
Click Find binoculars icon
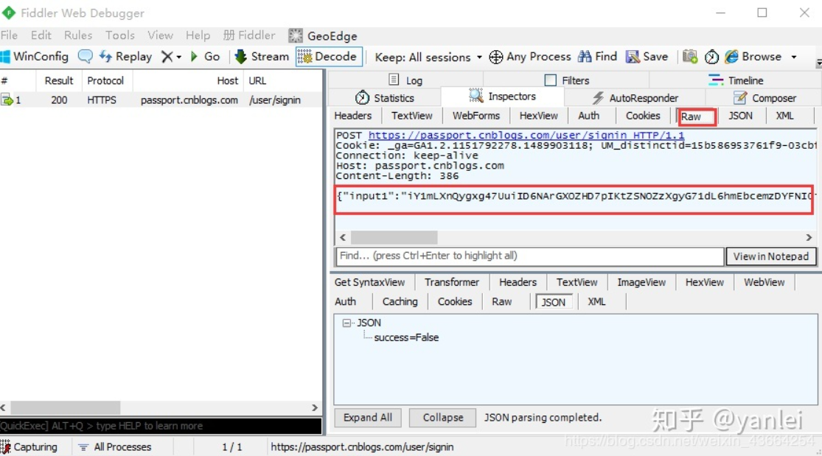click(x=585, y=57)
